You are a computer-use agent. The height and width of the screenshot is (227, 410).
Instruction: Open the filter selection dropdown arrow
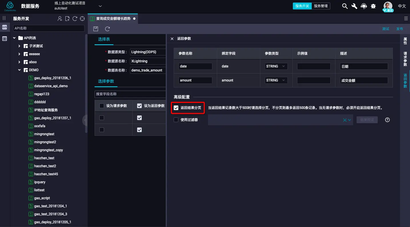[349, 120]
